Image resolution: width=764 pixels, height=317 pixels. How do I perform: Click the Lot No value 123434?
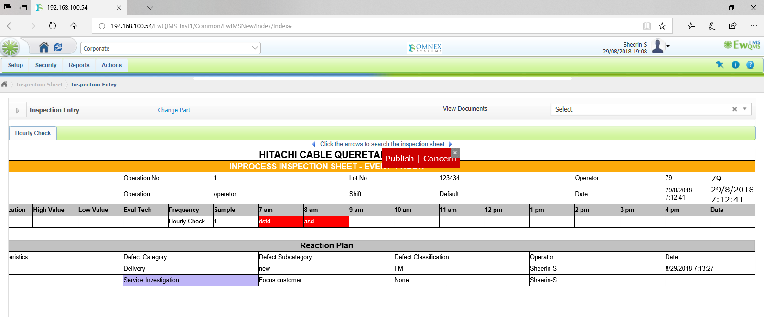(x=450, y=178)
